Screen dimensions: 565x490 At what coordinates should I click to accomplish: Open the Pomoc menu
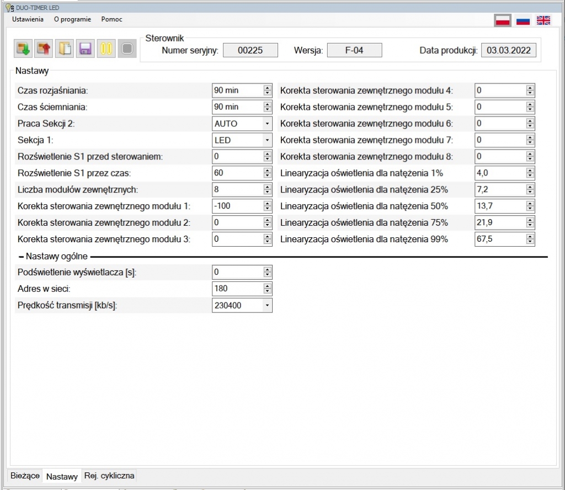tap(111, 19)
